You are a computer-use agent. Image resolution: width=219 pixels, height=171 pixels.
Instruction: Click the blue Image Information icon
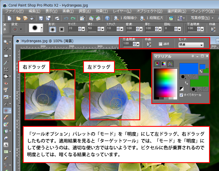[107, 18]
